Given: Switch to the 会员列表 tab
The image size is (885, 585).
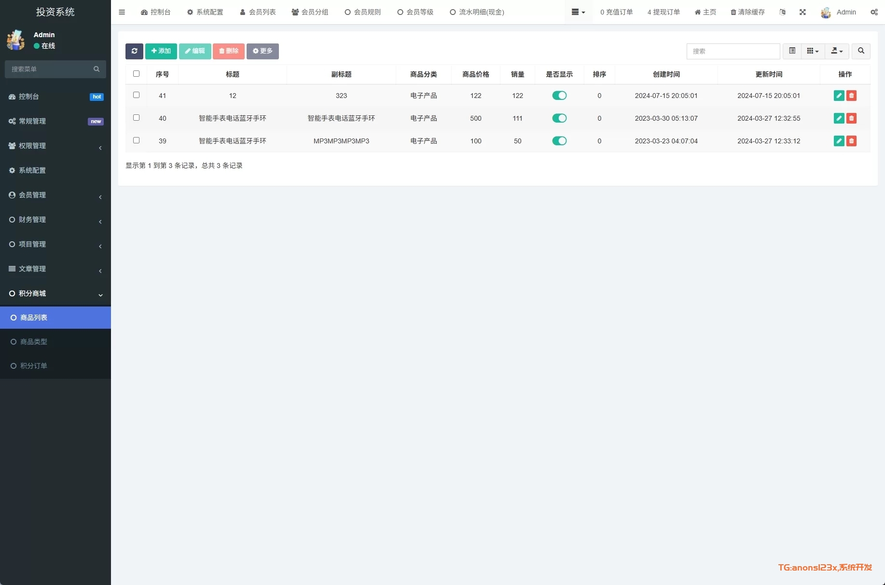Looking at the screenshot, I should 258,12.
